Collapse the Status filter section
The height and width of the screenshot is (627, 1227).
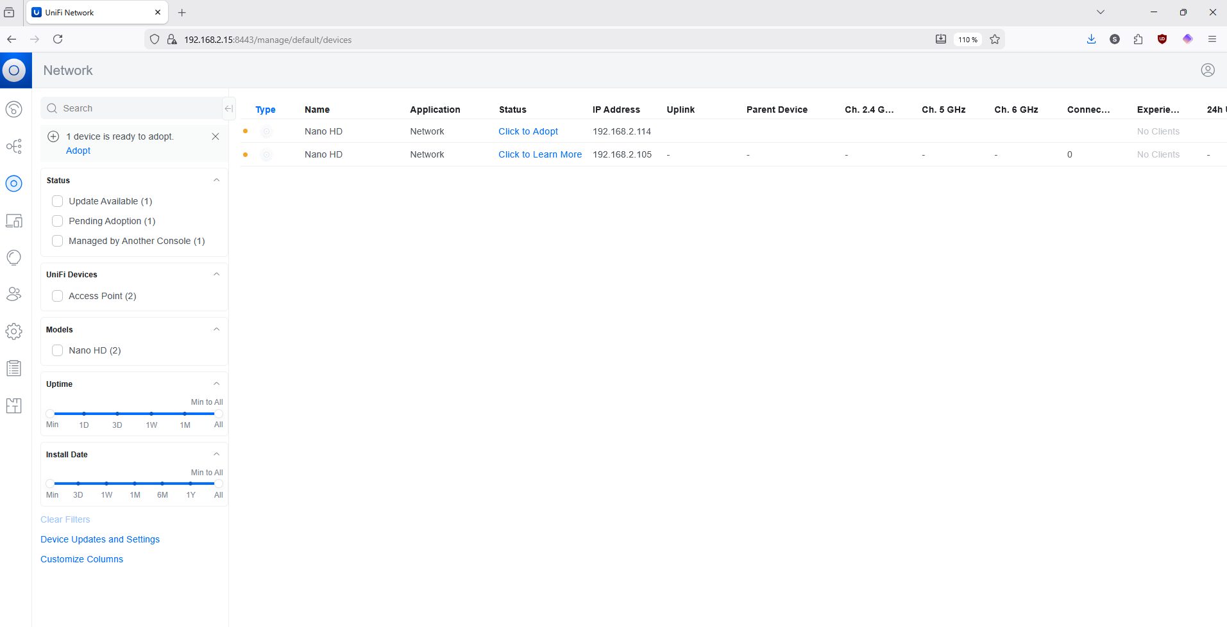click(x=216, y=180)
